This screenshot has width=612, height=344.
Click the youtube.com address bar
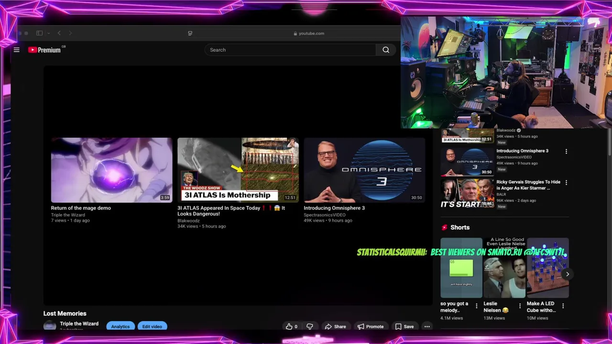308,33
